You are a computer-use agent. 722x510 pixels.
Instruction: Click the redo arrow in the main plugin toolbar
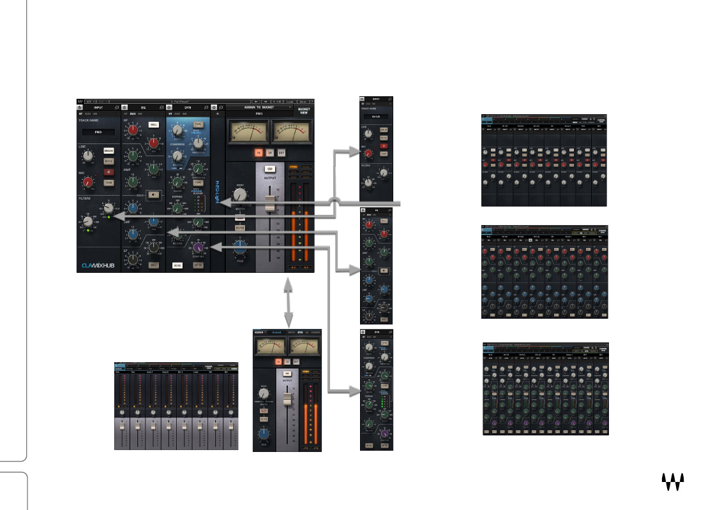(265, 101)
